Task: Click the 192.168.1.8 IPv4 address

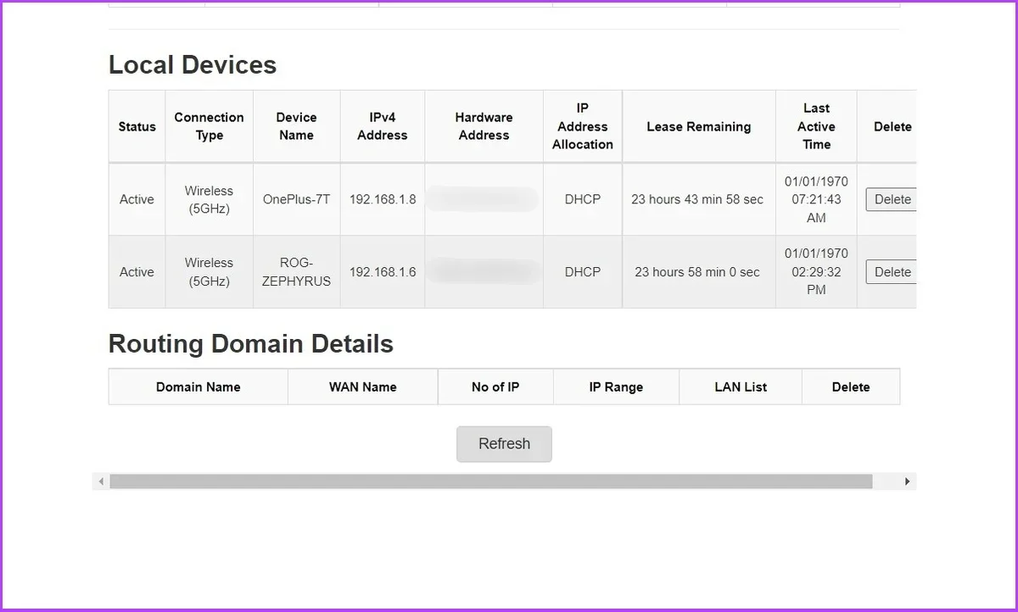Action: point(383,200)
